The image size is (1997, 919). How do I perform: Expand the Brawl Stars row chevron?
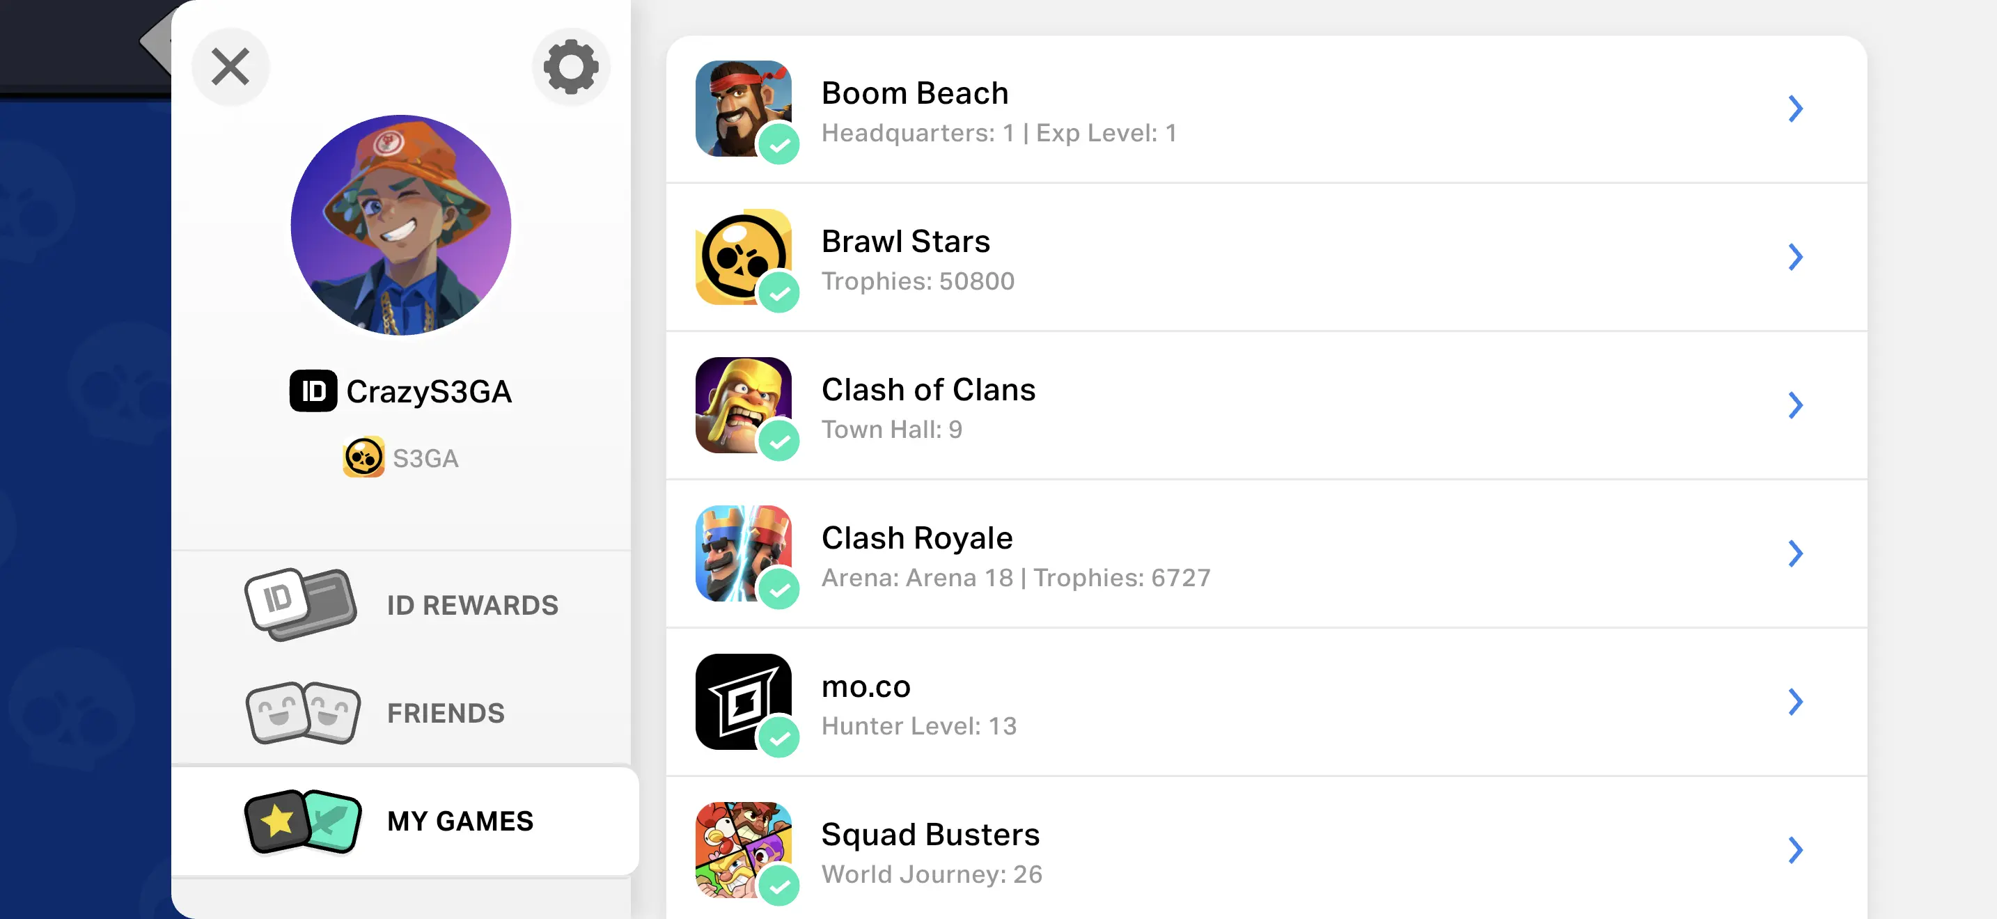[1794, 256]
